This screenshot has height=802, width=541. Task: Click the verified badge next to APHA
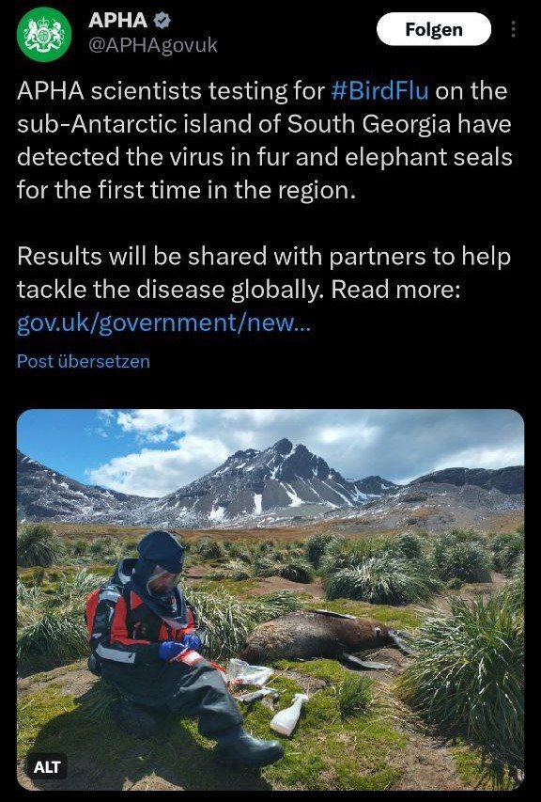(162, 20)
